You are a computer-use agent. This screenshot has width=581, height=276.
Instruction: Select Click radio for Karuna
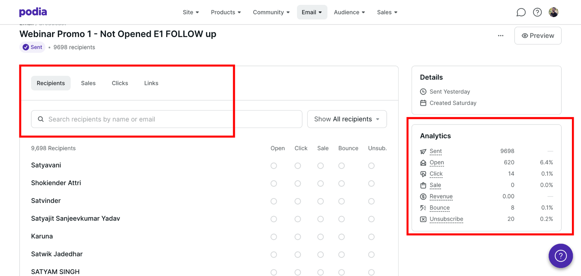coord(298,237)
